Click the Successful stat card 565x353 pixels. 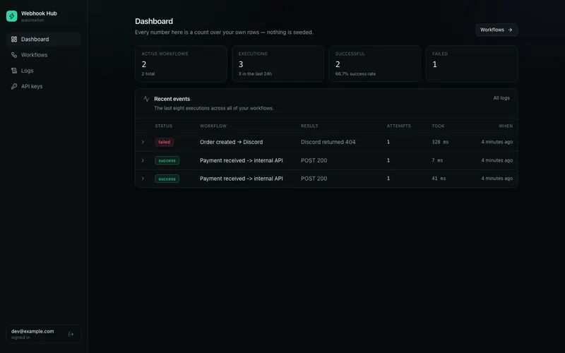point(375,64)
